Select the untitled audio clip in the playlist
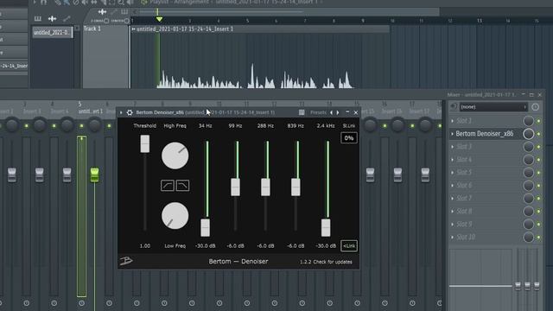The height and width of the screenshot is (311, 553). point(260,58)
